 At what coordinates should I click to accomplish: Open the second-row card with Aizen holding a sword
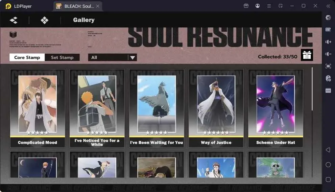pyautogui.click(x=216, y=164)
